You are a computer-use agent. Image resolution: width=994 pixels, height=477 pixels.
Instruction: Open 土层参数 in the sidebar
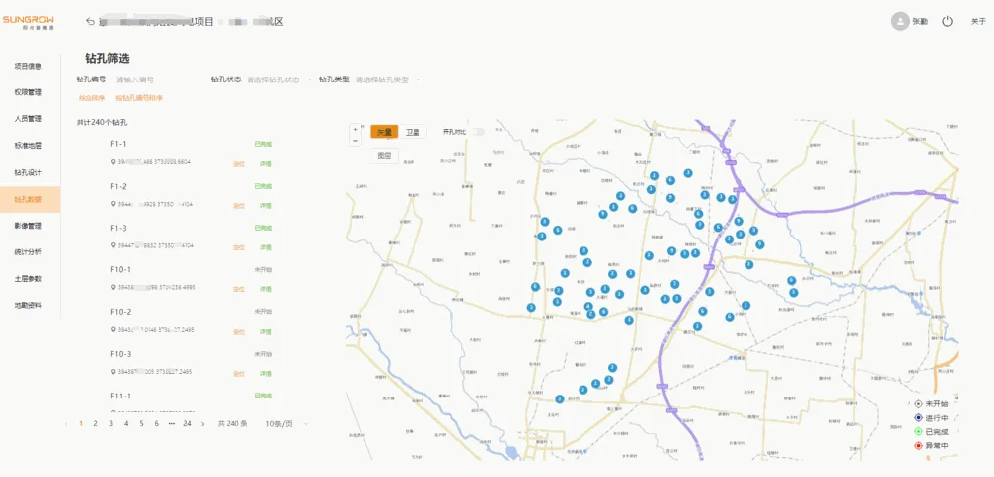[x=28, y=278]
